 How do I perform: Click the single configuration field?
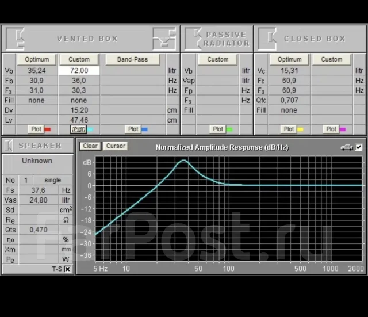(x=53, y=180)
